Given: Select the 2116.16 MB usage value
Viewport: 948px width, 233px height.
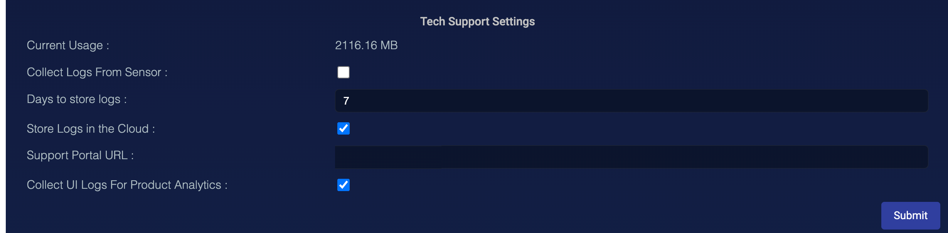Looking at the screenshot, I should 366,45.
